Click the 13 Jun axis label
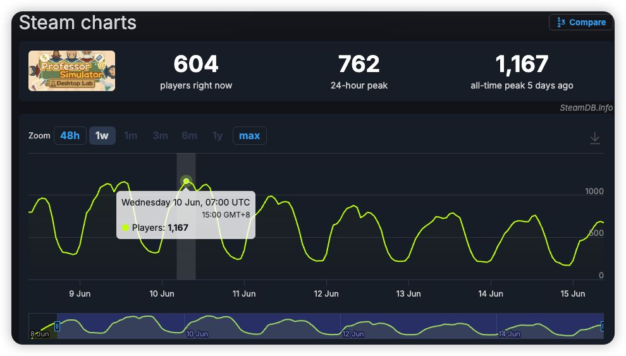This screenshot has height=356, width=626. [408, 294]
